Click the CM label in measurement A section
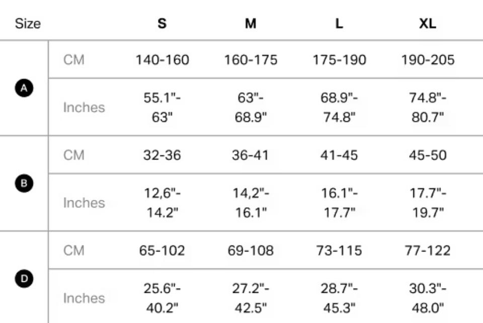 pos(74,60)
